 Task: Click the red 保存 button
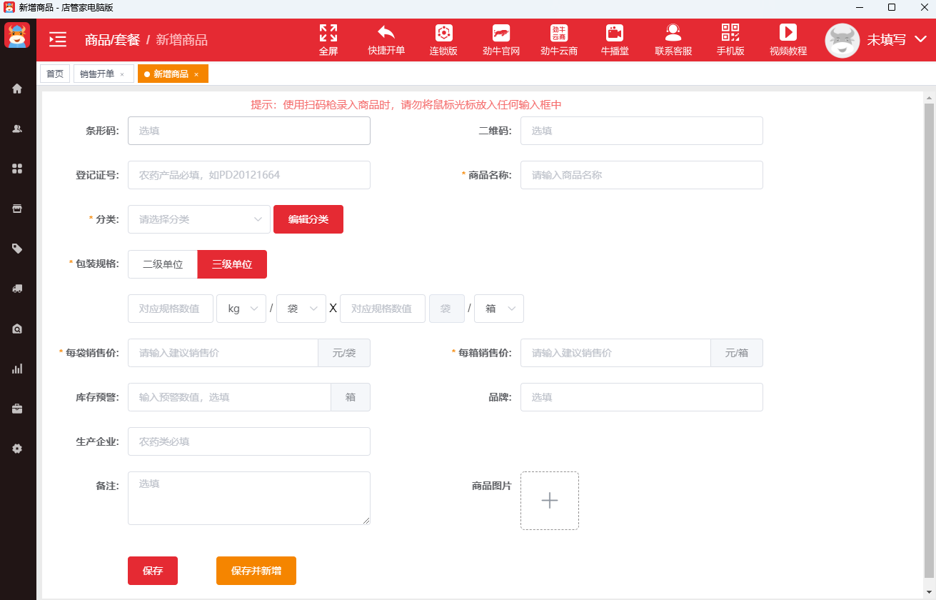pyautogui.click(x=153, y=571)
